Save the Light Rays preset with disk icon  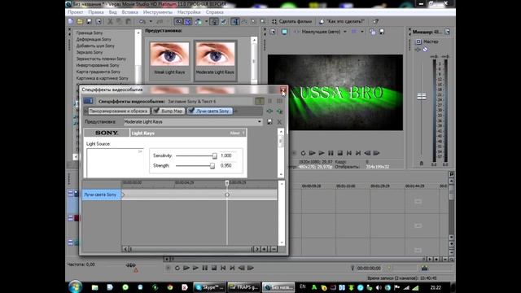269,122
